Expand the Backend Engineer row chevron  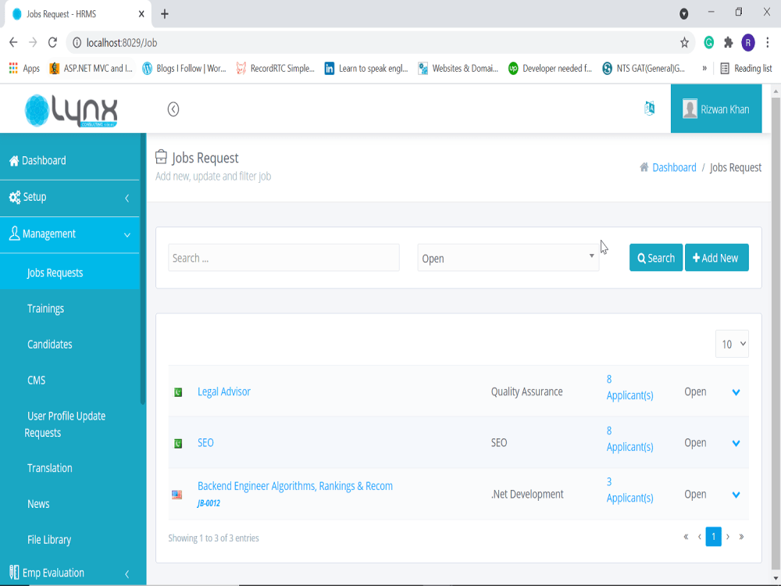[736, 495]
